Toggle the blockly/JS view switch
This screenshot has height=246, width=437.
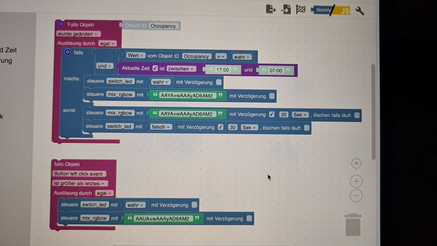[331, 11]
